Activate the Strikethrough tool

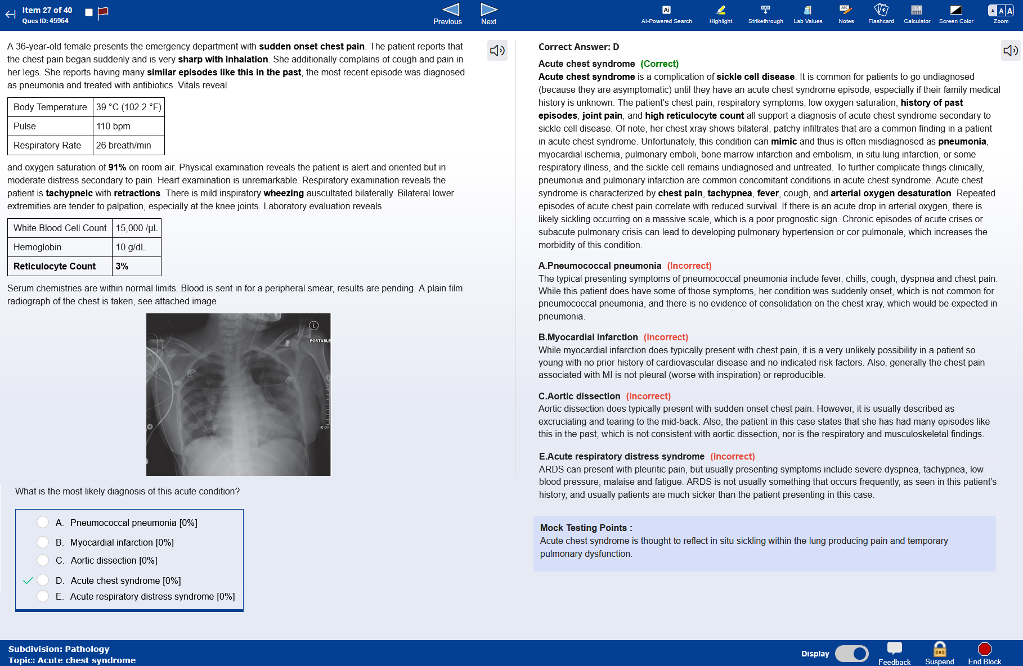click(765, 14)
